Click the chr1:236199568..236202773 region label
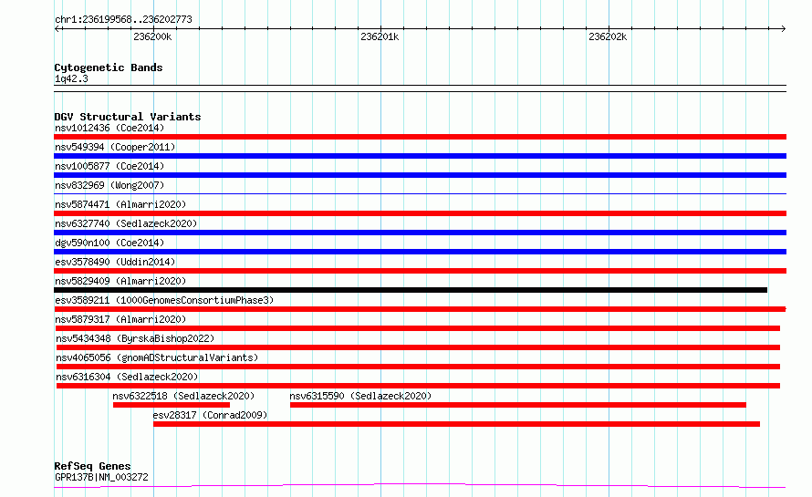Viewport: 812px width, 497px height. pyautogui.click(x=123, y=19)
